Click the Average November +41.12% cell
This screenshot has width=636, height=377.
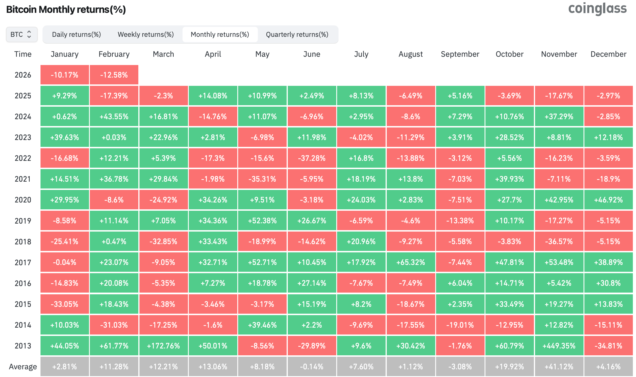point(559,367)
